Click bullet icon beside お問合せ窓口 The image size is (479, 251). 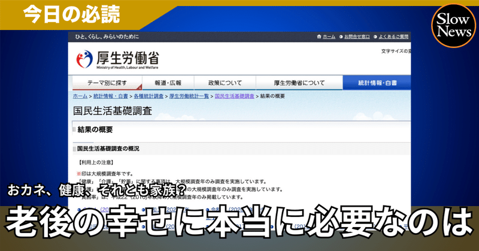coord(341,37)
